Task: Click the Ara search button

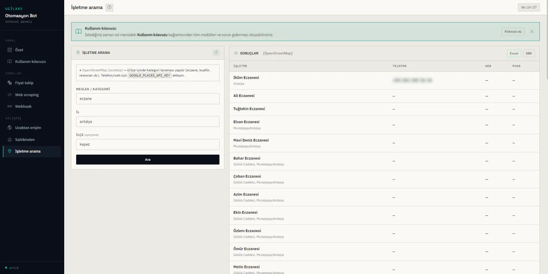Action: (148, 159)
